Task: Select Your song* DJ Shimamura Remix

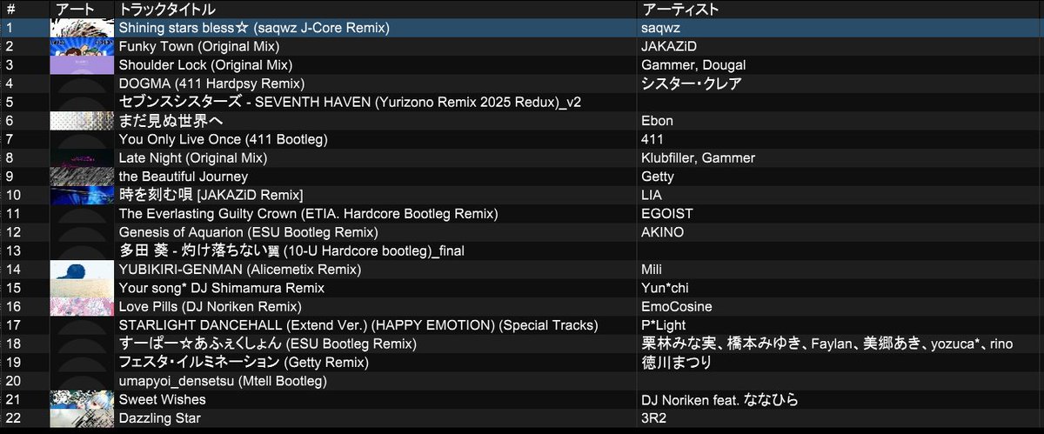Action: (x=222, y=288)
